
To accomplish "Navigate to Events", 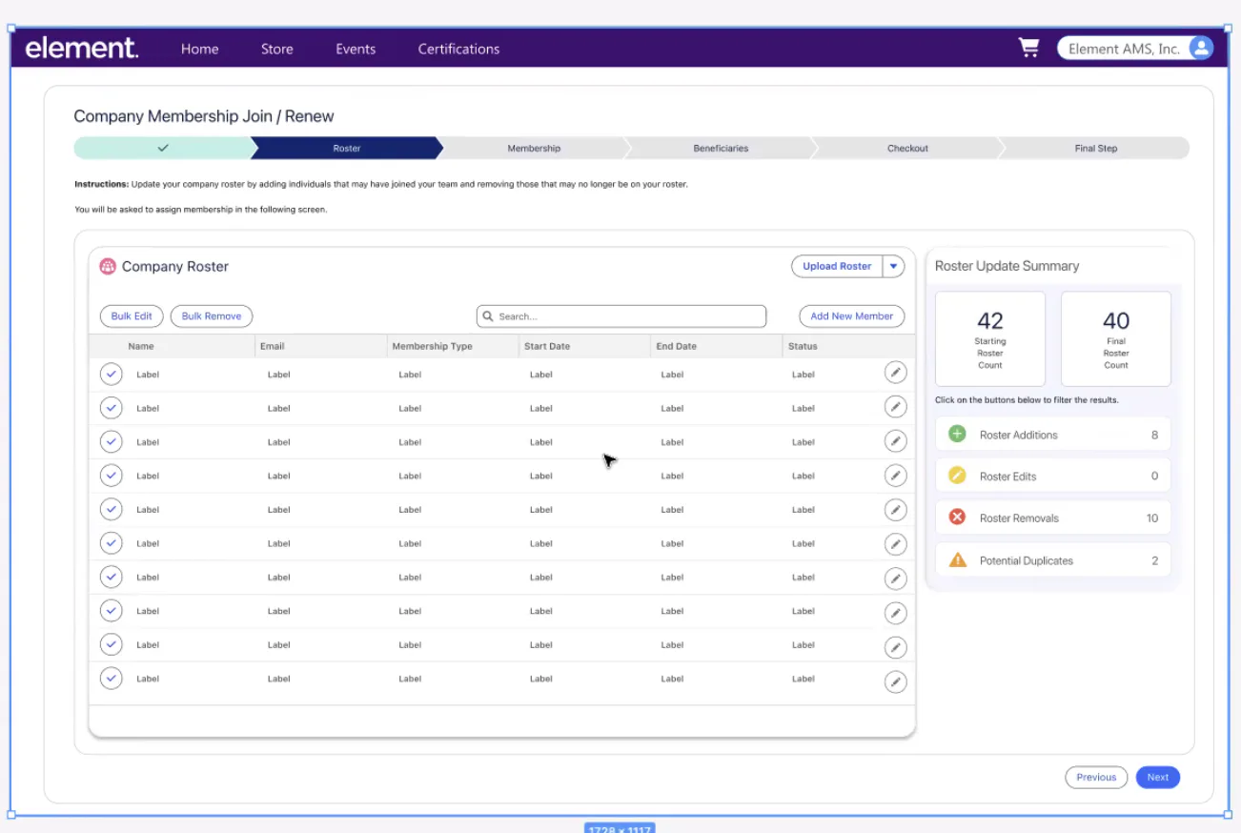I will click(x=356, y=49).
